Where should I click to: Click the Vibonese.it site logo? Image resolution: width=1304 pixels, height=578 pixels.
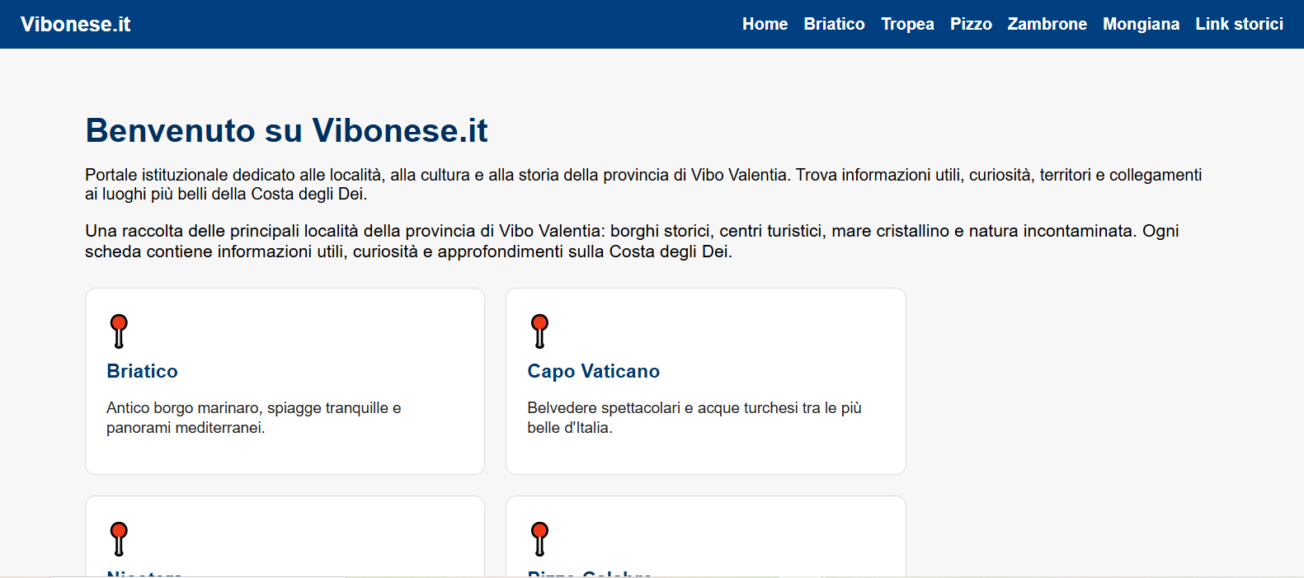tap(75, 24)
